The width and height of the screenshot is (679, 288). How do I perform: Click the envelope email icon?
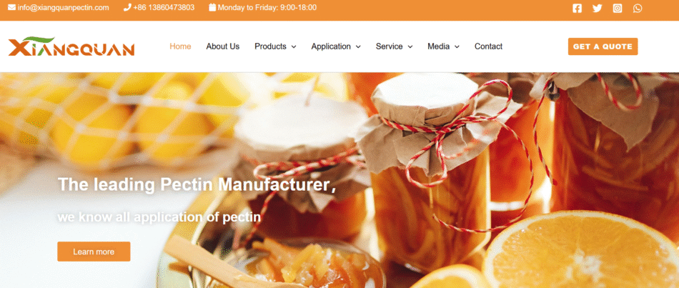pyautogui.click(x=11, y=7)
